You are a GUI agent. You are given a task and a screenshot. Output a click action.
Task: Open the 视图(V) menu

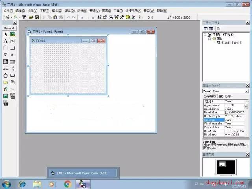(32, 11)
